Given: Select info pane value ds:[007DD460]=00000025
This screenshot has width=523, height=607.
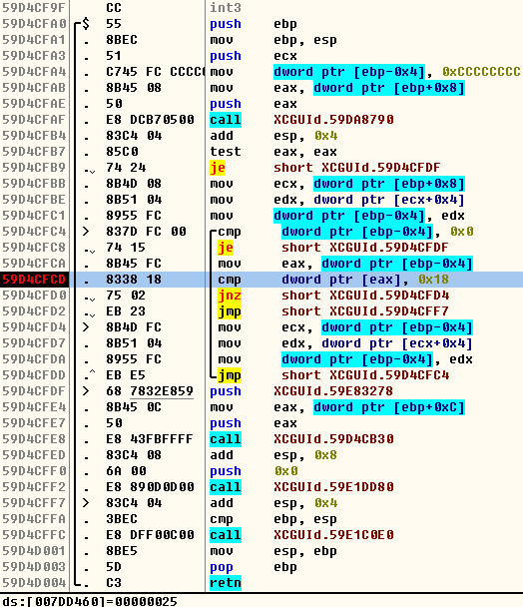Looking at the screenshot, I should coord(90,601).
